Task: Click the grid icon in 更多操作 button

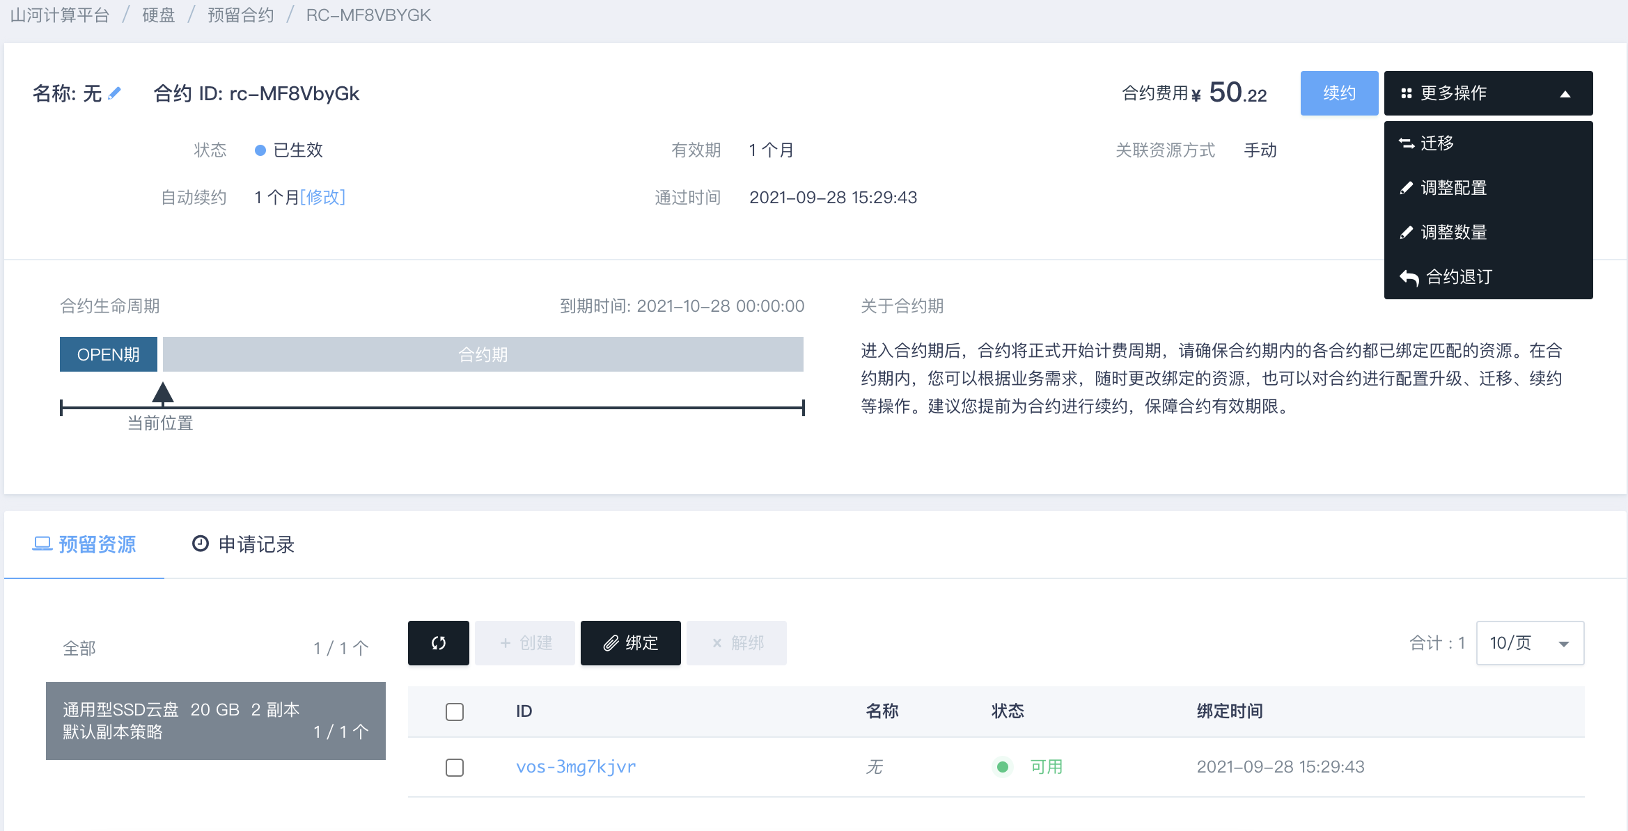Action: pos(1407,93)
